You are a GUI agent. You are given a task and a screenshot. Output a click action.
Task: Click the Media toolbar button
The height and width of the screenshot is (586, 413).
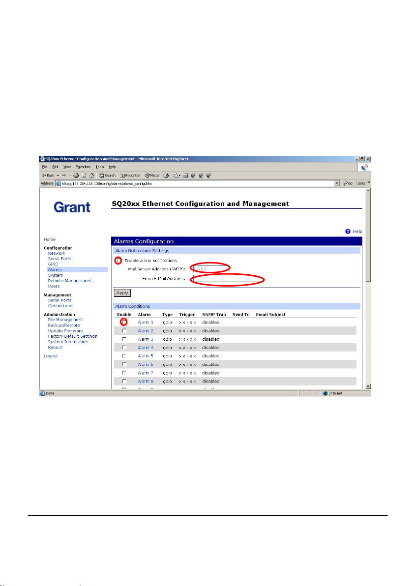pyautogui.click(x=152, y=176)
